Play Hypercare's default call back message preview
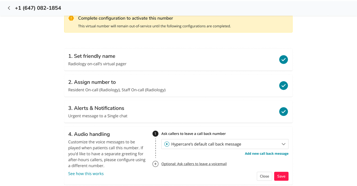 167,144
